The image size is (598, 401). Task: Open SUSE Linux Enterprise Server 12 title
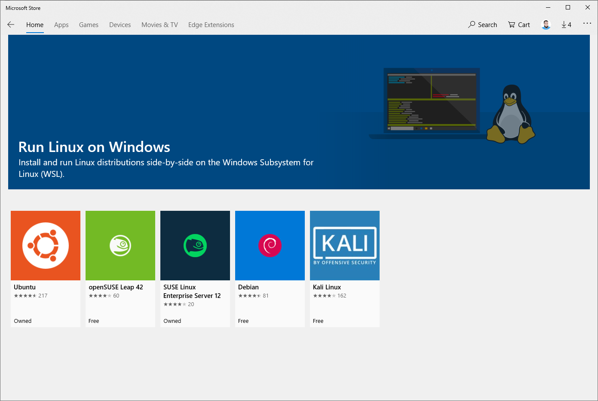pyautogui.click(x=192, y=292)
